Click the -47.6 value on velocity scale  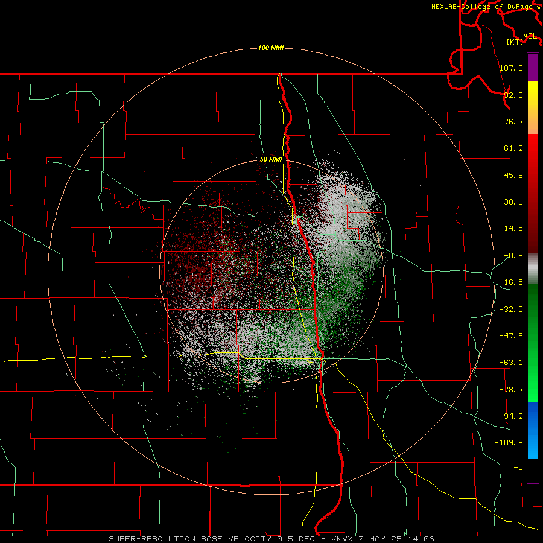click(x=511, y=336)
